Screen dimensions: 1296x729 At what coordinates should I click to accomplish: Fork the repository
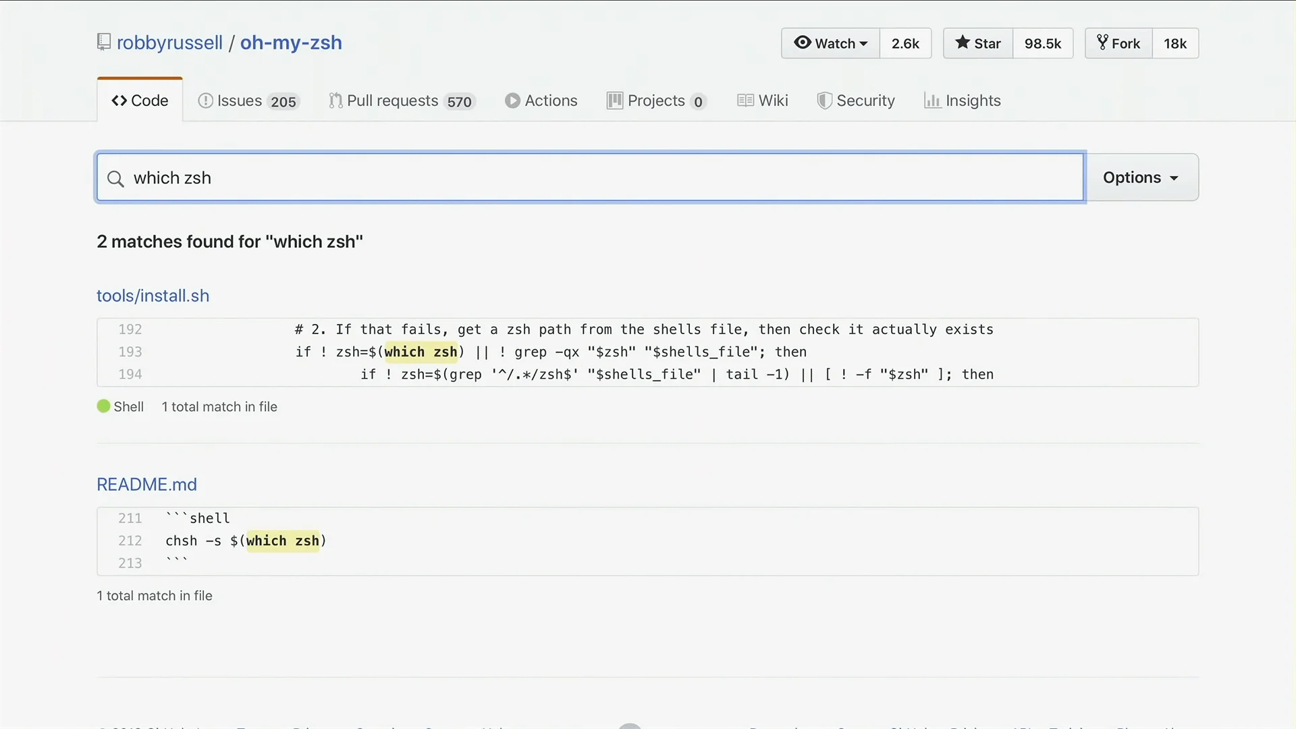pyautogui.click(x=1118, y=43)
